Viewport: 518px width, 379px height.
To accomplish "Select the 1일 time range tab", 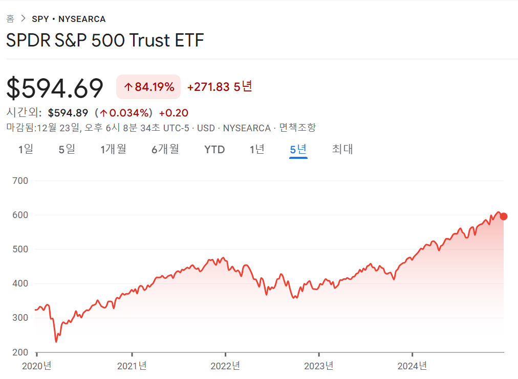I will [26, 149].
